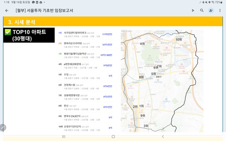226x141 pixels.
Task: Tap the 8억1천만 price
Action: point(108,107)
